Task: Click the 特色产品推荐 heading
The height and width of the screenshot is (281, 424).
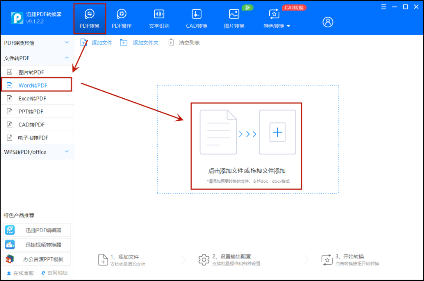Action: tap(19, 216)
